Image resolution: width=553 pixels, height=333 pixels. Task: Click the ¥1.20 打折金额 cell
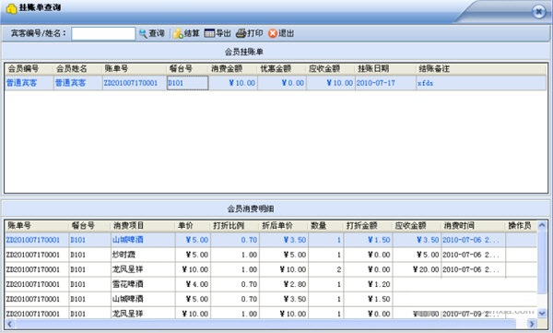(368, 284)
